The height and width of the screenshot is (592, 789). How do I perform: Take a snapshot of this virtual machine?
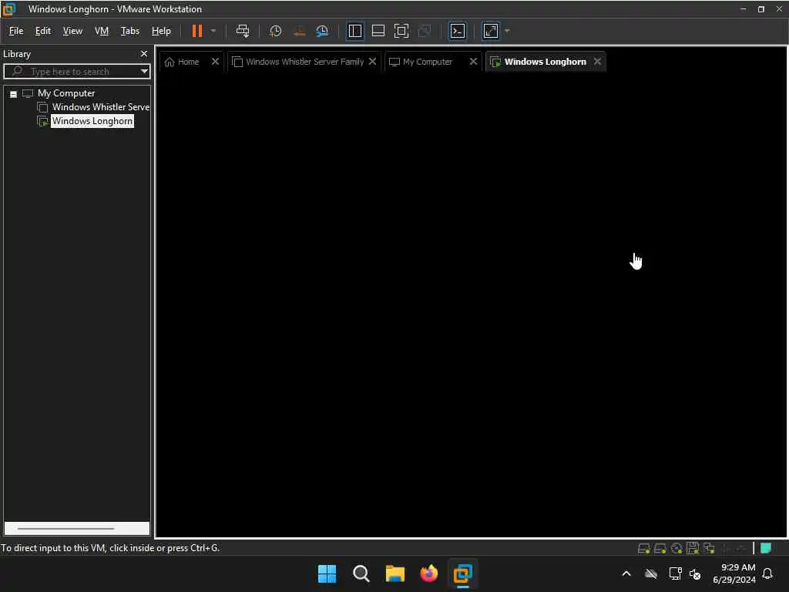point(275,31)
